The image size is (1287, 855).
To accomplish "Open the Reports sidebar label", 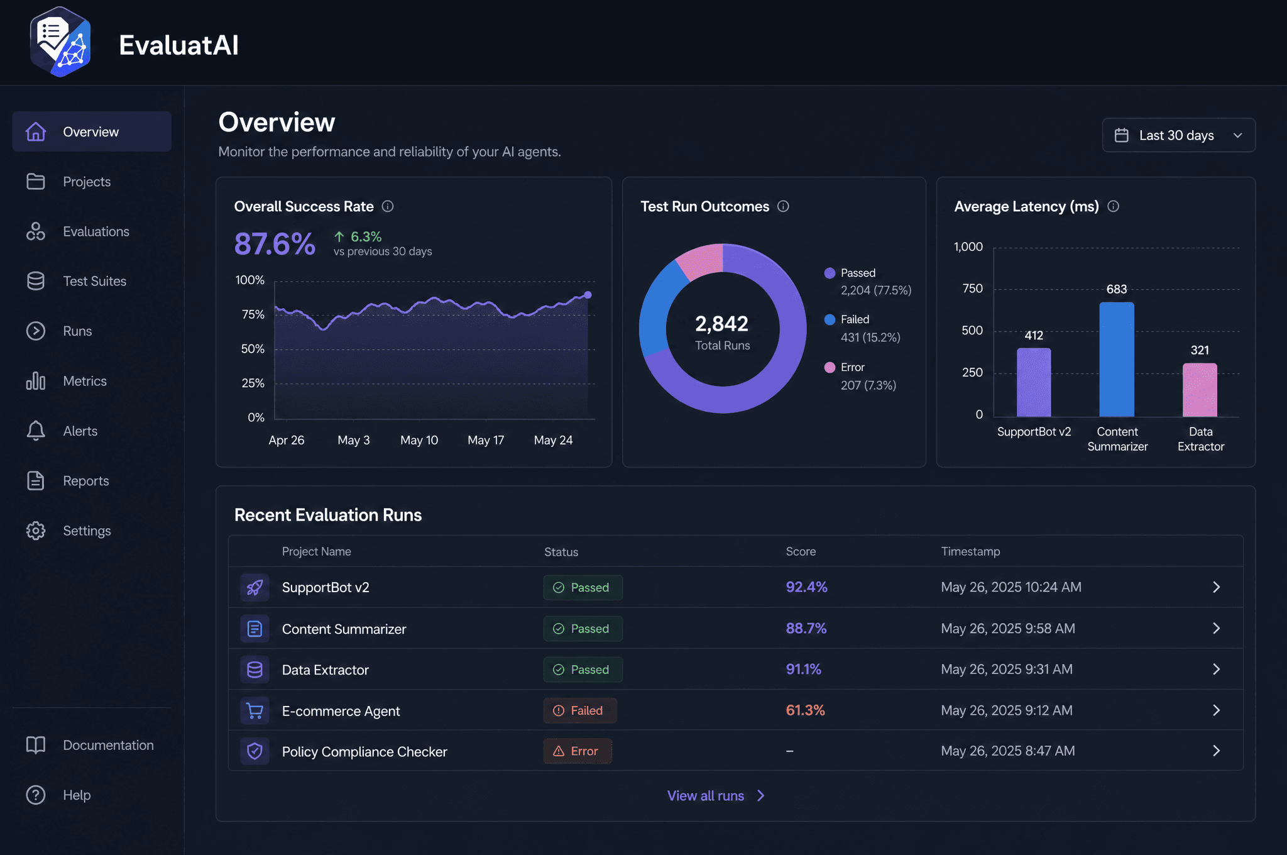I will point(86,480).
